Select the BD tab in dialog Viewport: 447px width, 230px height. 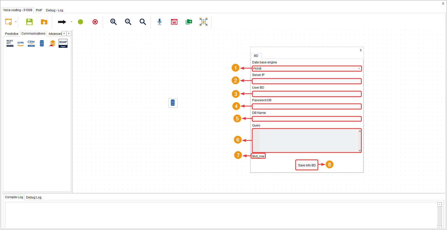(256, 56)
